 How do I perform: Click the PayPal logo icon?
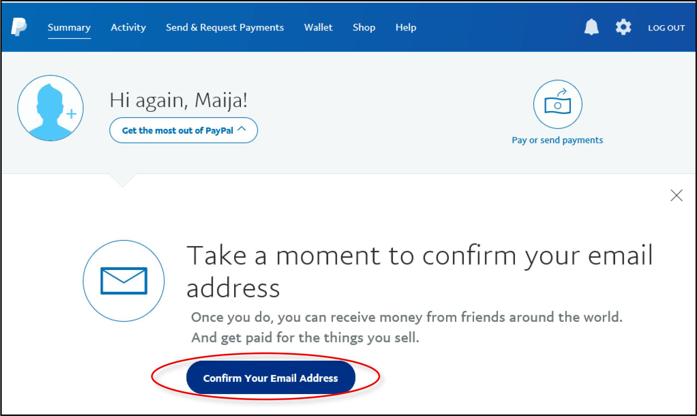click(19, 27)
